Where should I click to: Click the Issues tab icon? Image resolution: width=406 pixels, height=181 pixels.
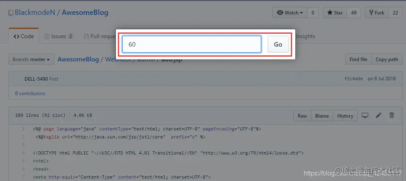coord(47,37)
